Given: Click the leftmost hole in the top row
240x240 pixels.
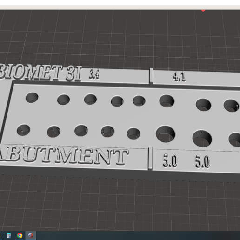Looking at the screenshot, I should click(32, 97).
